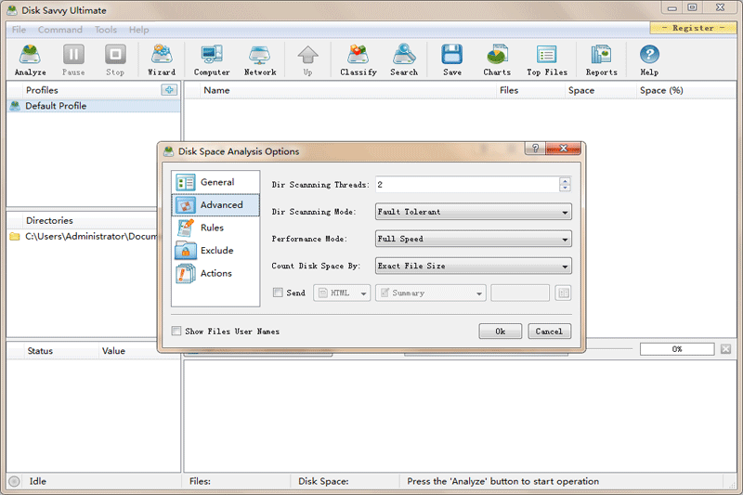Switch to the Exclude options tab

216,251
